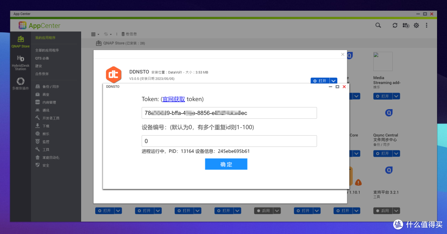Select 我的应用程序 in the sidebar
447x234 pixels.
pyautogui.click(x=46, y=38)
